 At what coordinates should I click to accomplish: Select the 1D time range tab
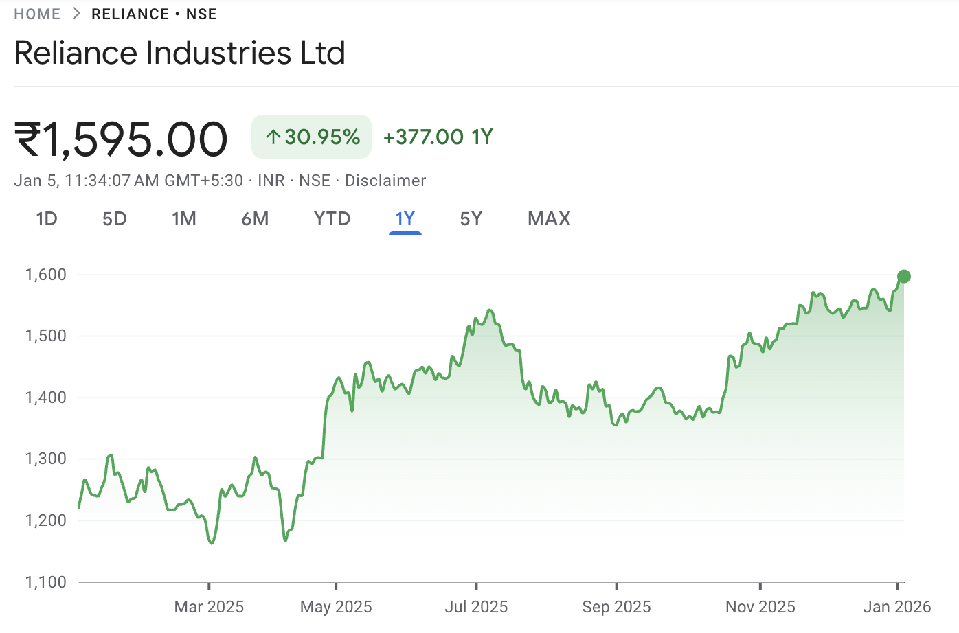click(47, 218)
